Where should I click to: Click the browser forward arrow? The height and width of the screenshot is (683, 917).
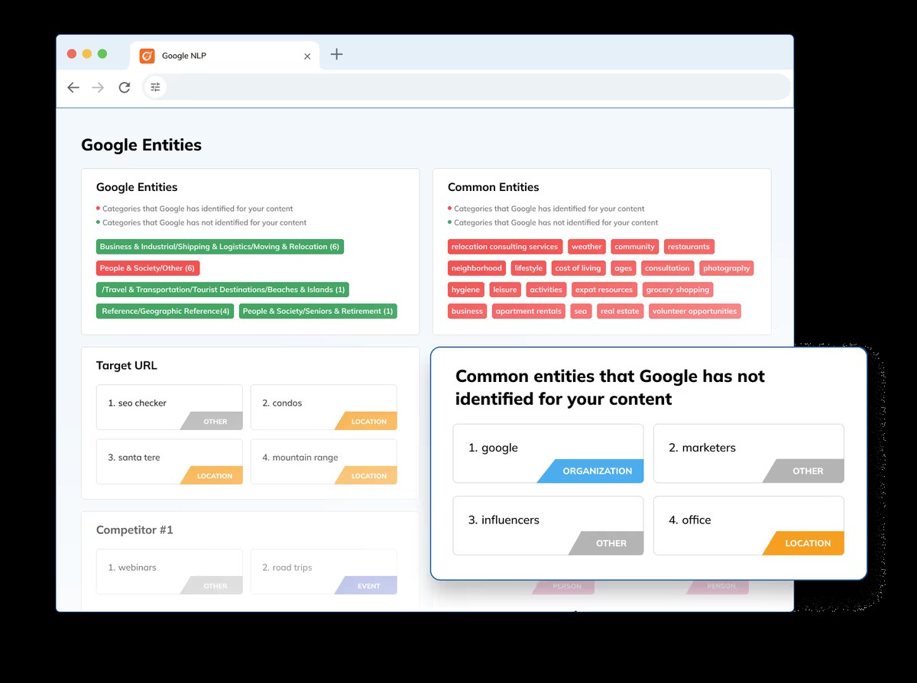pos(98,88)
